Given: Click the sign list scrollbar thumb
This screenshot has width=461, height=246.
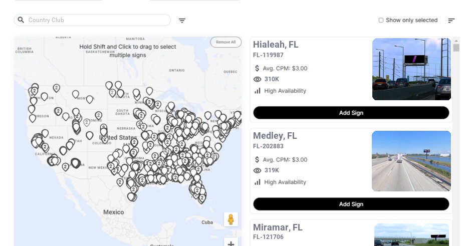Looking at the screenshot, I should (x=456, y=48).
